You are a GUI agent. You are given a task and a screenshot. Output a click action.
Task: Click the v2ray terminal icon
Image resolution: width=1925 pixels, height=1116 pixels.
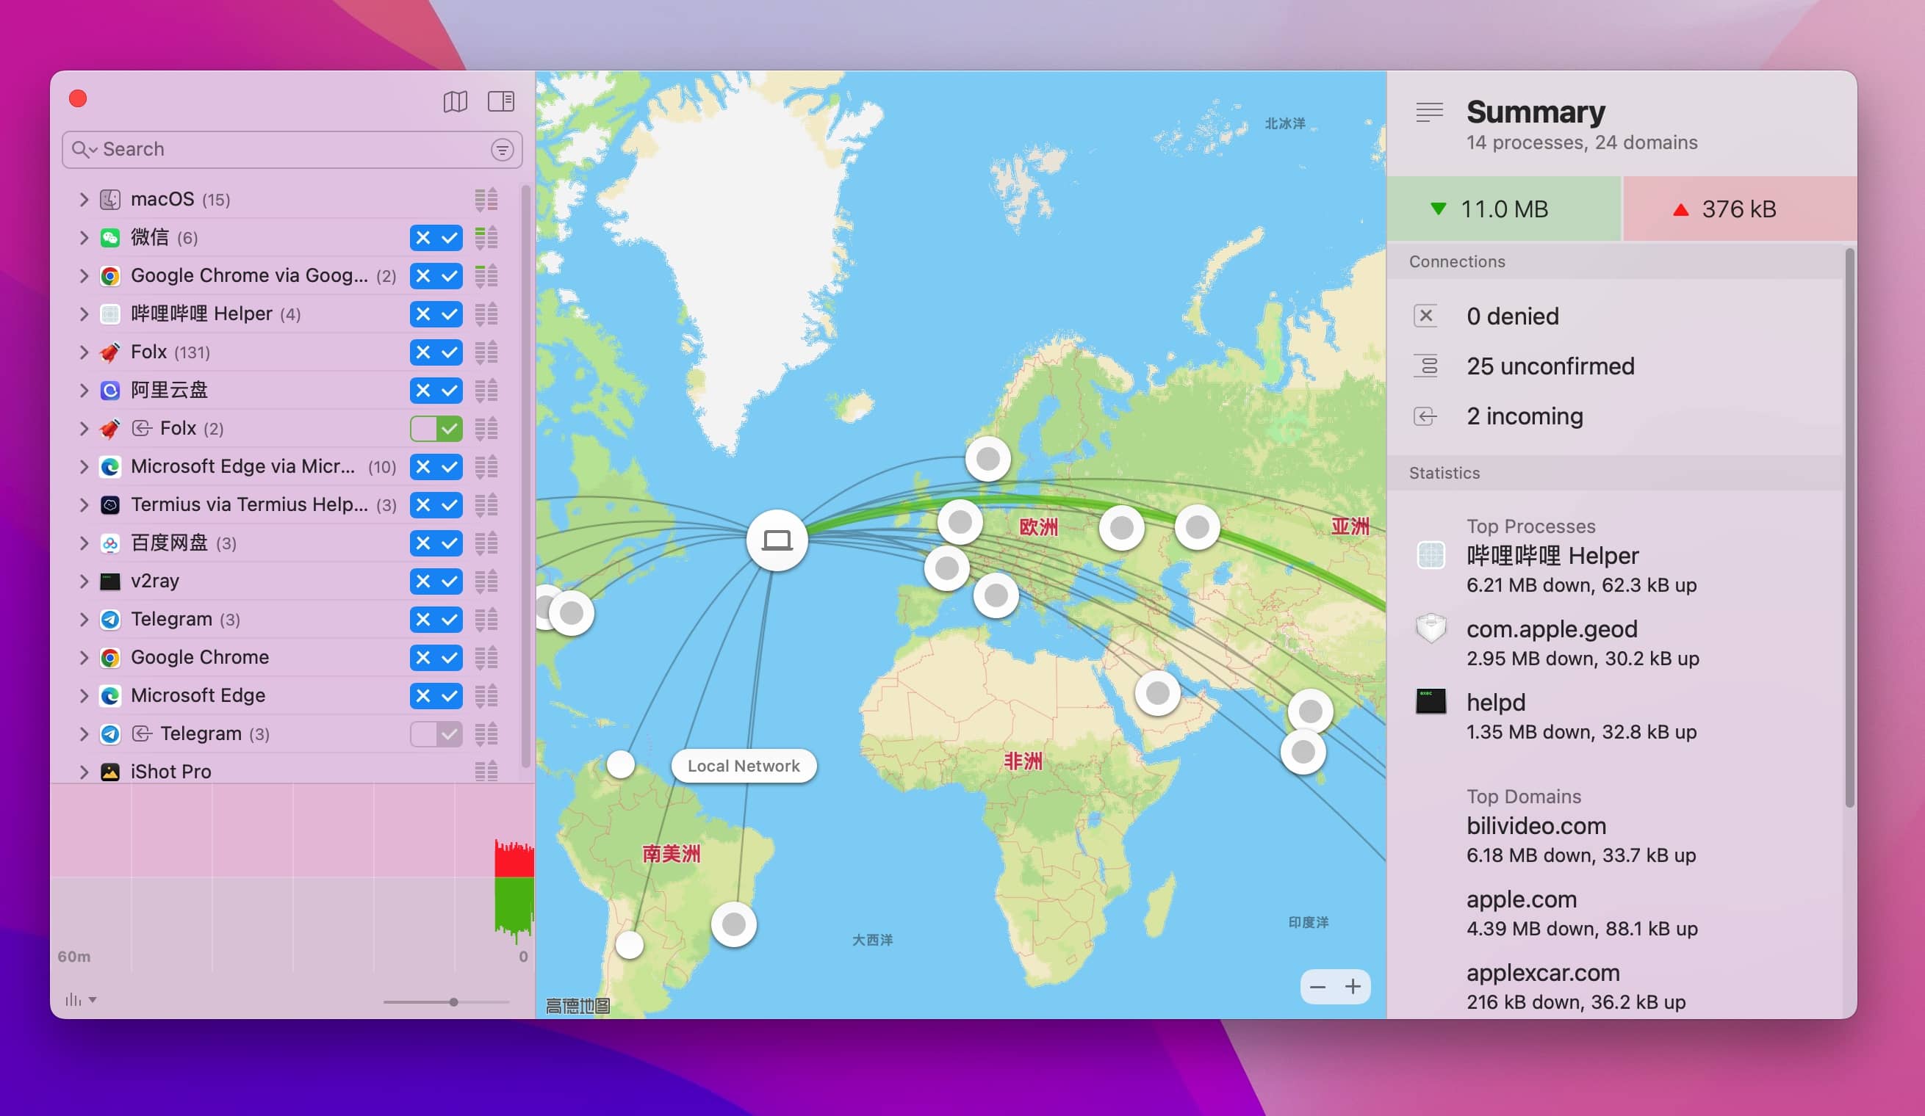pyautogui.click(x=110, y=581)
